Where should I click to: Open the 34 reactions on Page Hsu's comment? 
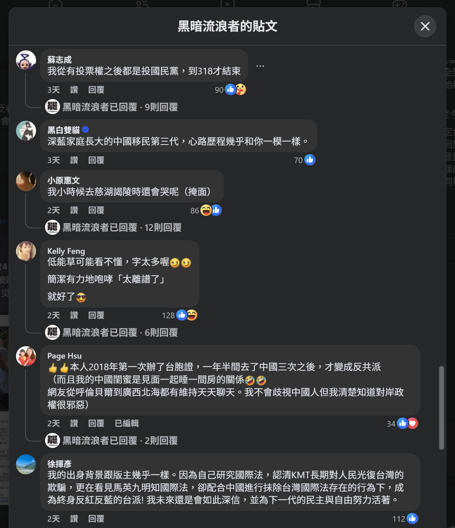[402, 424]
